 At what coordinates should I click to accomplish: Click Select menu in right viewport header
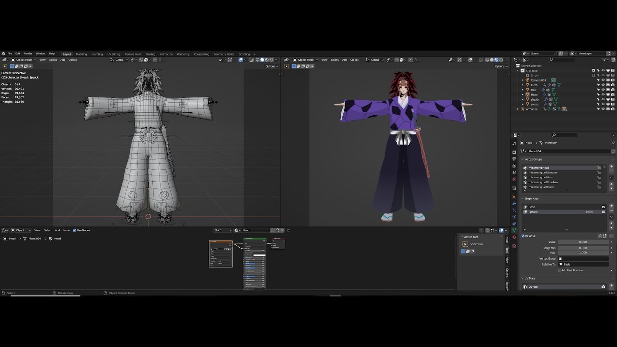click(335, 60)
